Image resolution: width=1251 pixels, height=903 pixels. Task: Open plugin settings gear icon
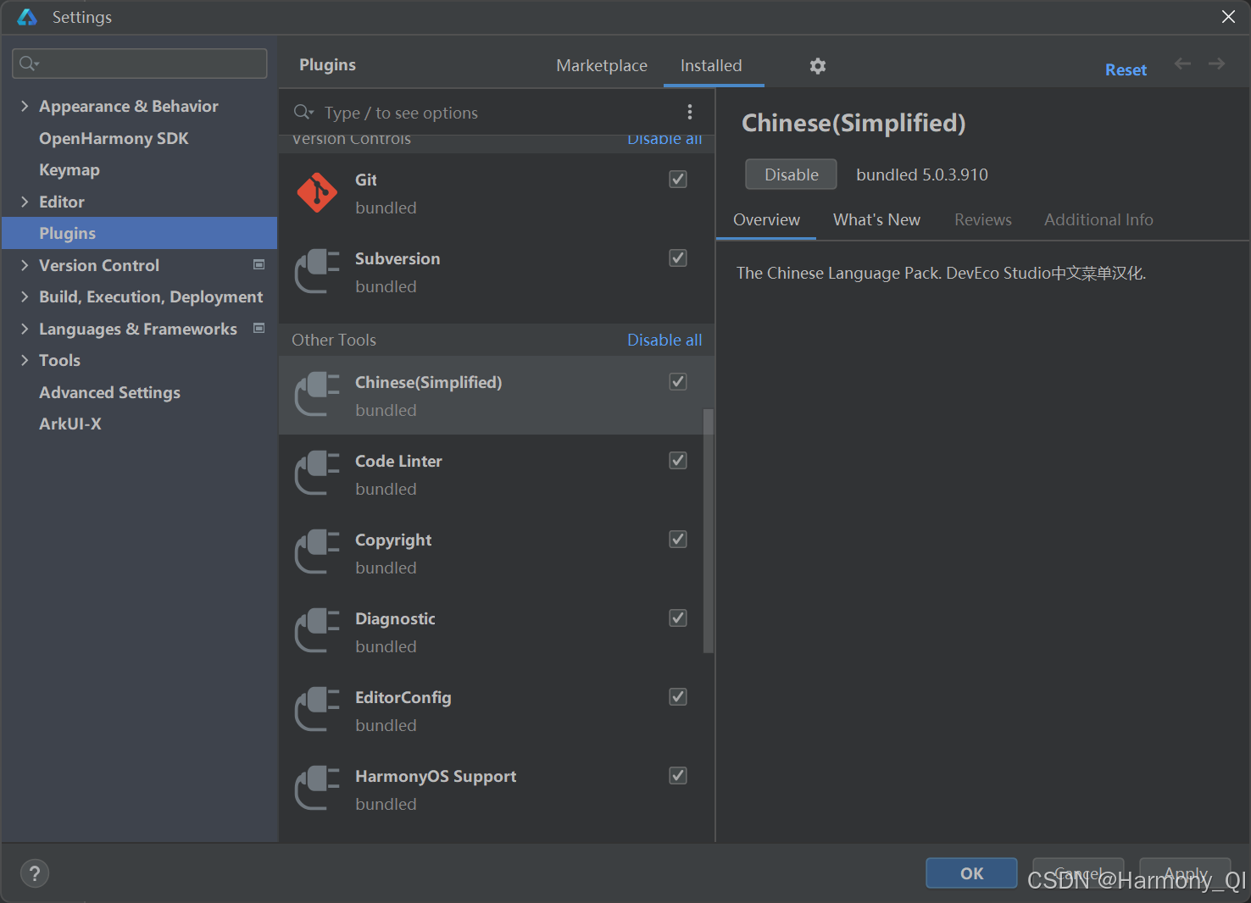pos(817,66)
